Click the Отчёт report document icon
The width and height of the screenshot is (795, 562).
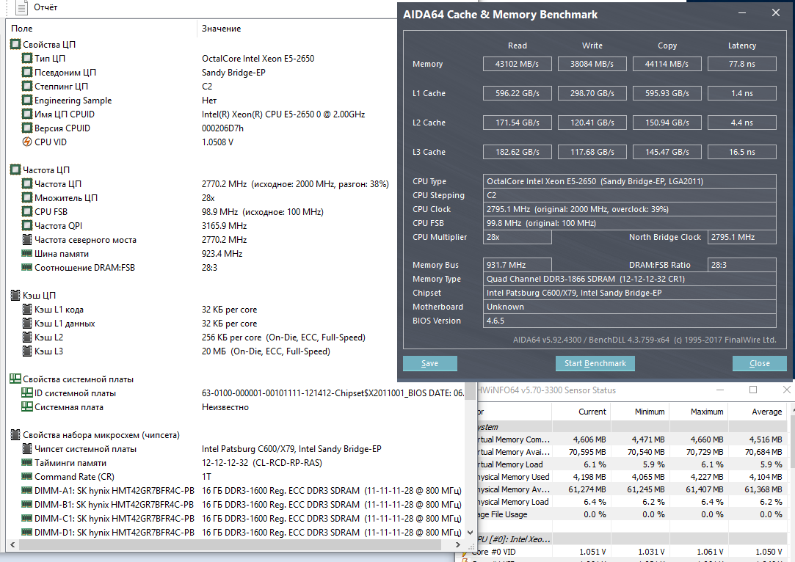21,7
